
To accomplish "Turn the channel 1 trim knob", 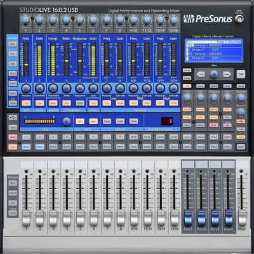I will 26,21.
